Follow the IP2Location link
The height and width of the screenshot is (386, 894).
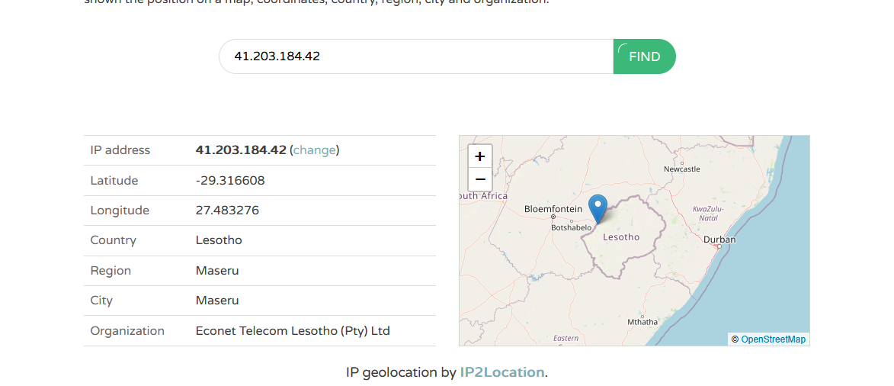502,372
